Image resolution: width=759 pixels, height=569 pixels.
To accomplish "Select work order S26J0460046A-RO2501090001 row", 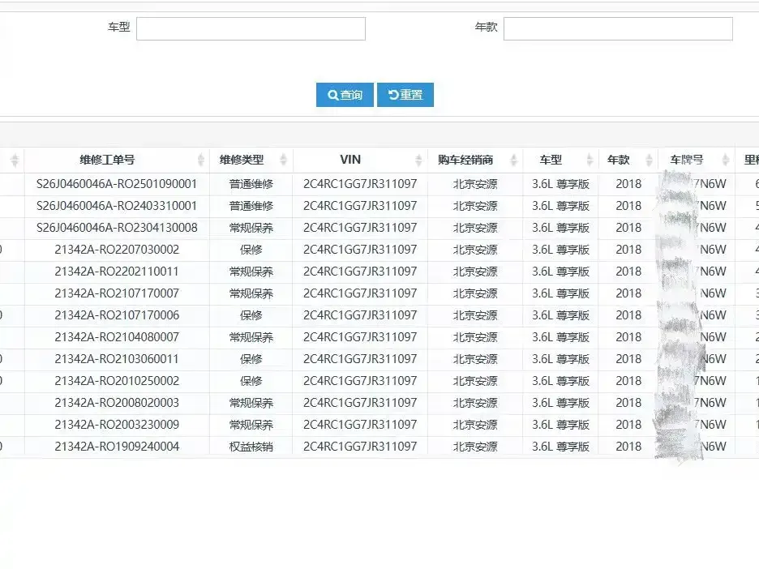I will [379, 184].
